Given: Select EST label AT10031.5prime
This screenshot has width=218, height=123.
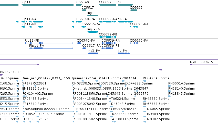Looking at the screenshot, I should [x=125, y=119].
